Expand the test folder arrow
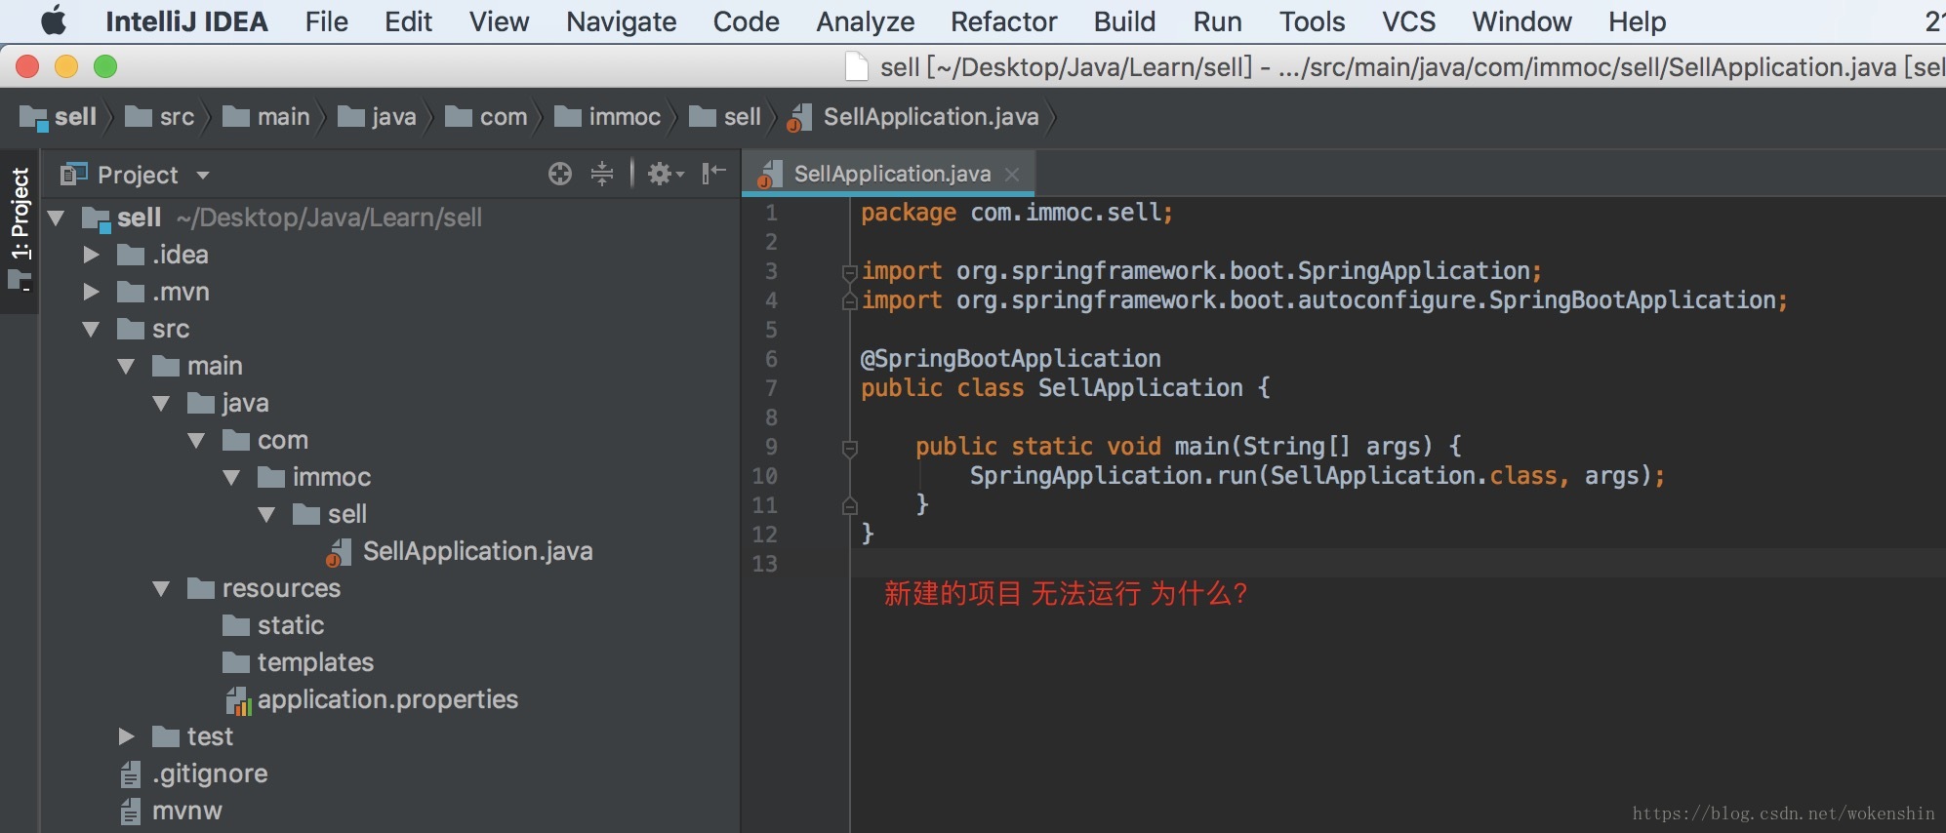1946x833 pixels. tap(127, 736)
